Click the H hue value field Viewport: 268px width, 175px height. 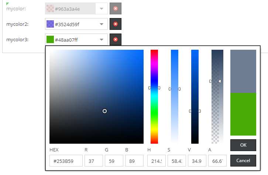click(156, 161)
